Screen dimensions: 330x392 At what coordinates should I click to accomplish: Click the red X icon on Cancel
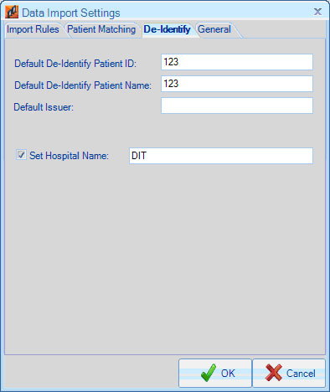(x=274, y=373)
